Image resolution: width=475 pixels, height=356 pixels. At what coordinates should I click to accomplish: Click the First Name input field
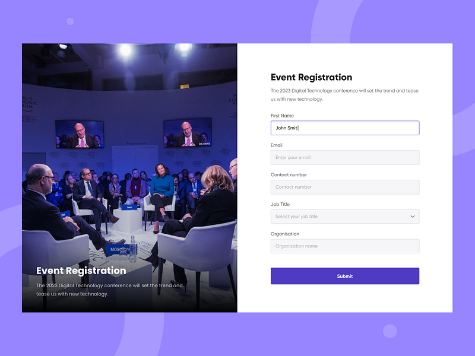[x=344, y=128]
